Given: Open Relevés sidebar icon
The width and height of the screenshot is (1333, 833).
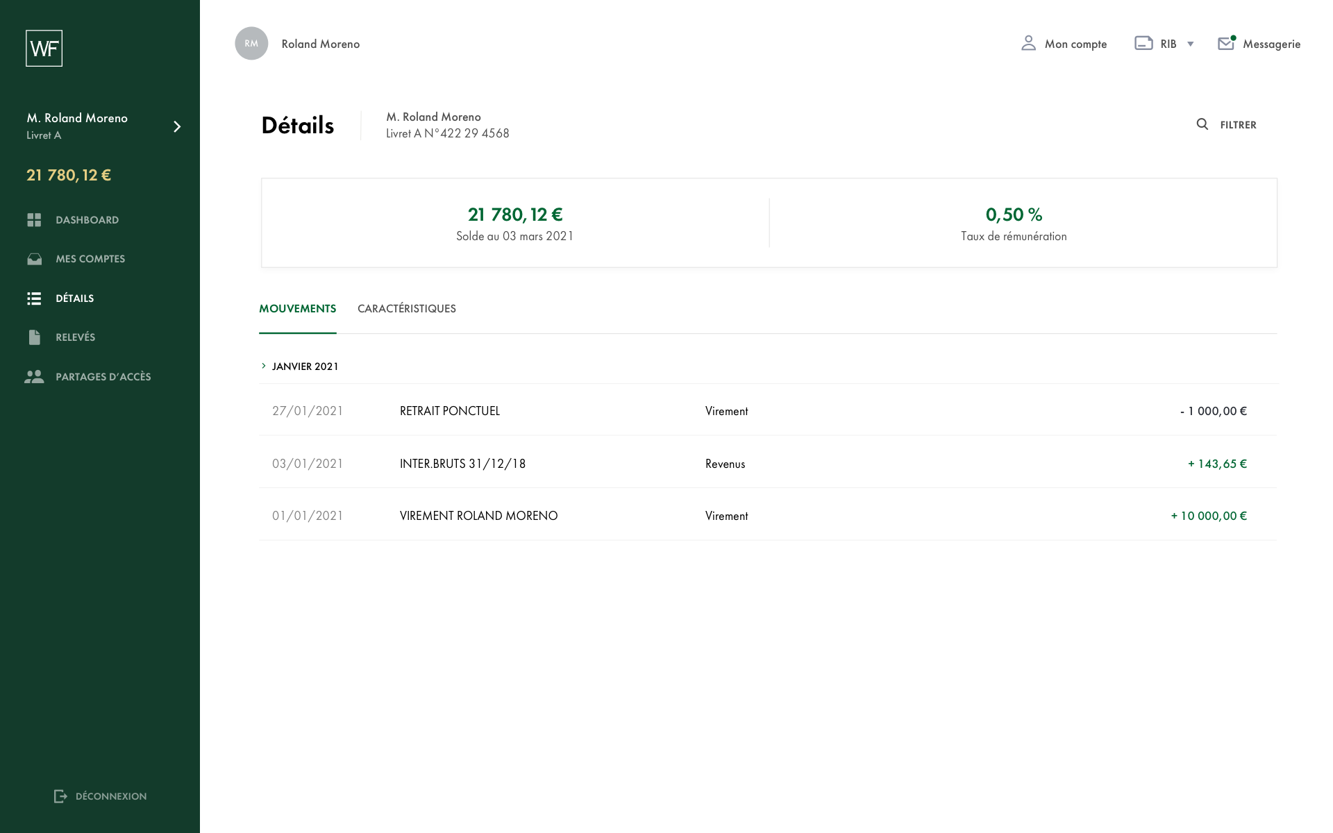Looking at the screenshot, I should tap(35, 337).
